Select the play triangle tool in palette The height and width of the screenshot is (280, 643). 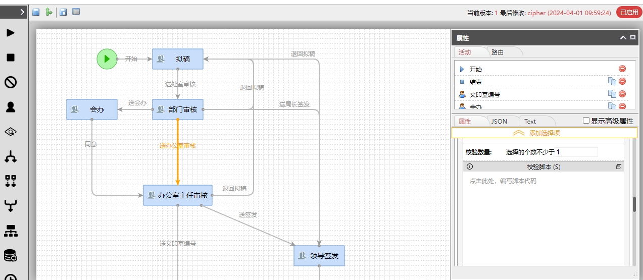pyautogui.click(x=11, y=33)
